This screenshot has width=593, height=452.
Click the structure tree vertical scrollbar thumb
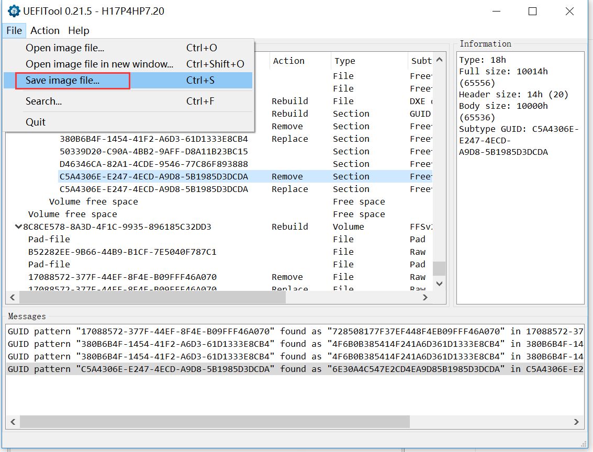tap(439, 269)
